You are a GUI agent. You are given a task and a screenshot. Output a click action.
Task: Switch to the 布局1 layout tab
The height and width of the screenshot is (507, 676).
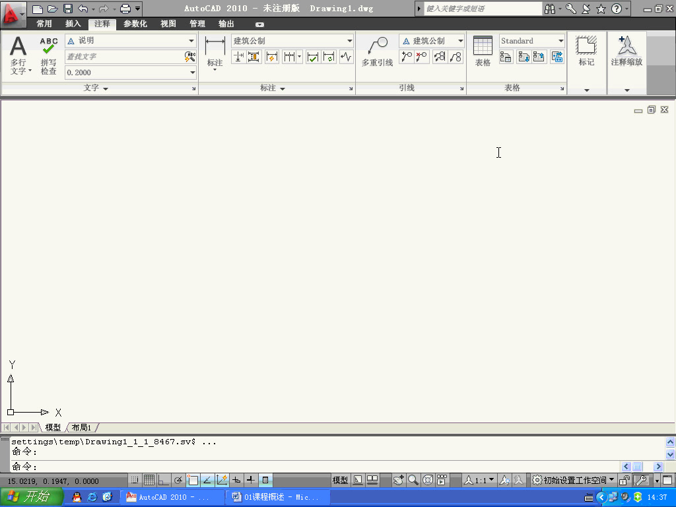[82, 427]
